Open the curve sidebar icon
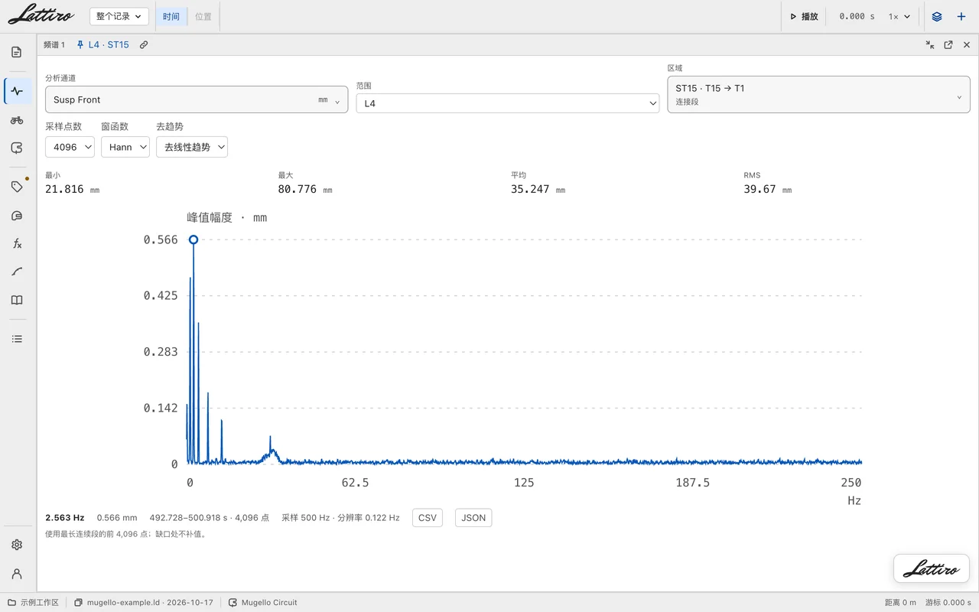The width and height of the screenshot is (979, 612). (17, 272)
